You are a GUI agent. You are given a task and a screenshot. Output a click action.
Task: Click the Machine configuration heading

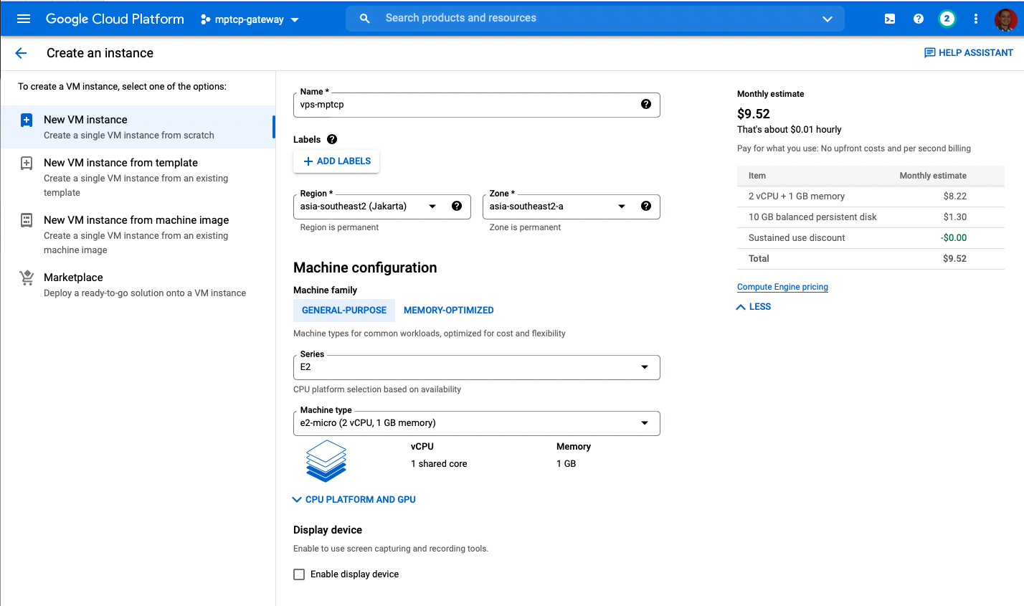click(x=365, y=268)
